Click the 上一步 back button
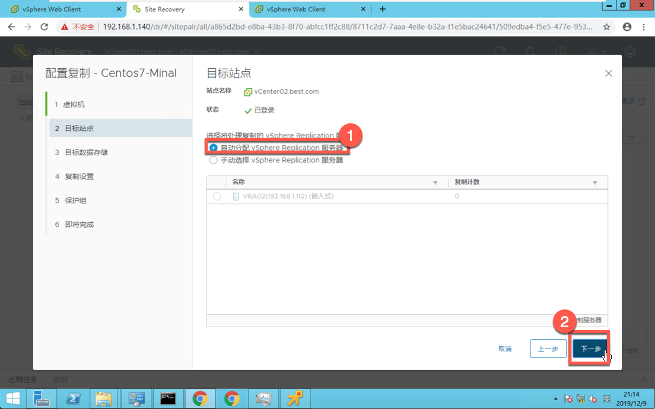The image size is (655, 409). pyautogui.click(x=548, y=349)
